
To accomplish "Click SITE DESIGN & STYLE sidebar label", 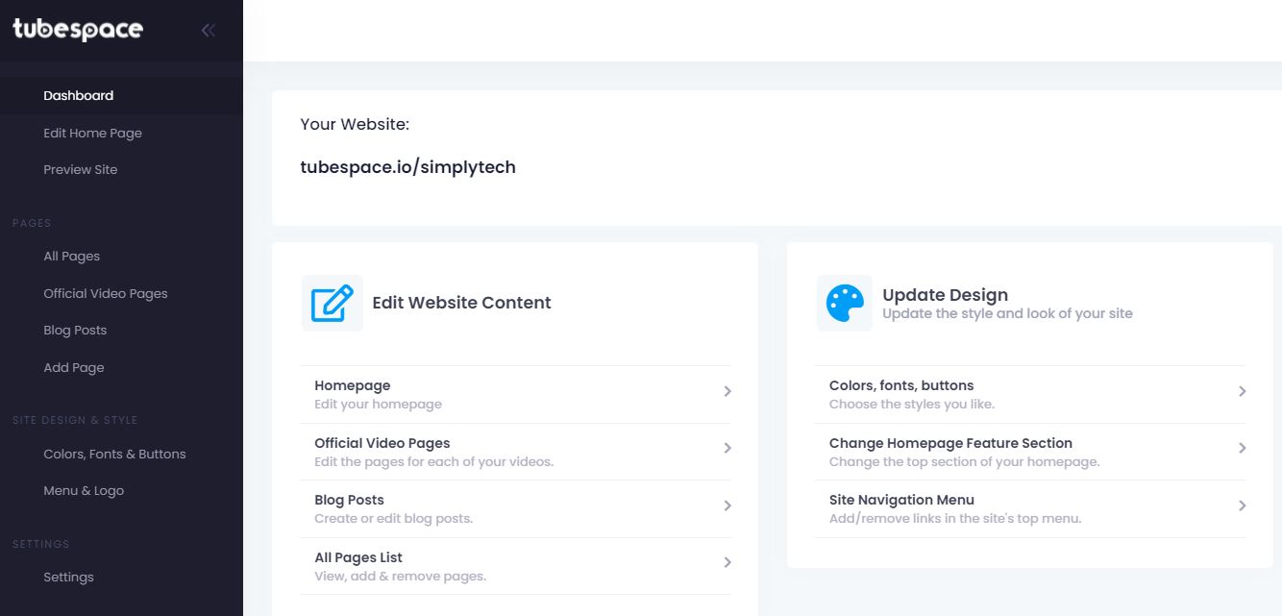I will (75, 420).
